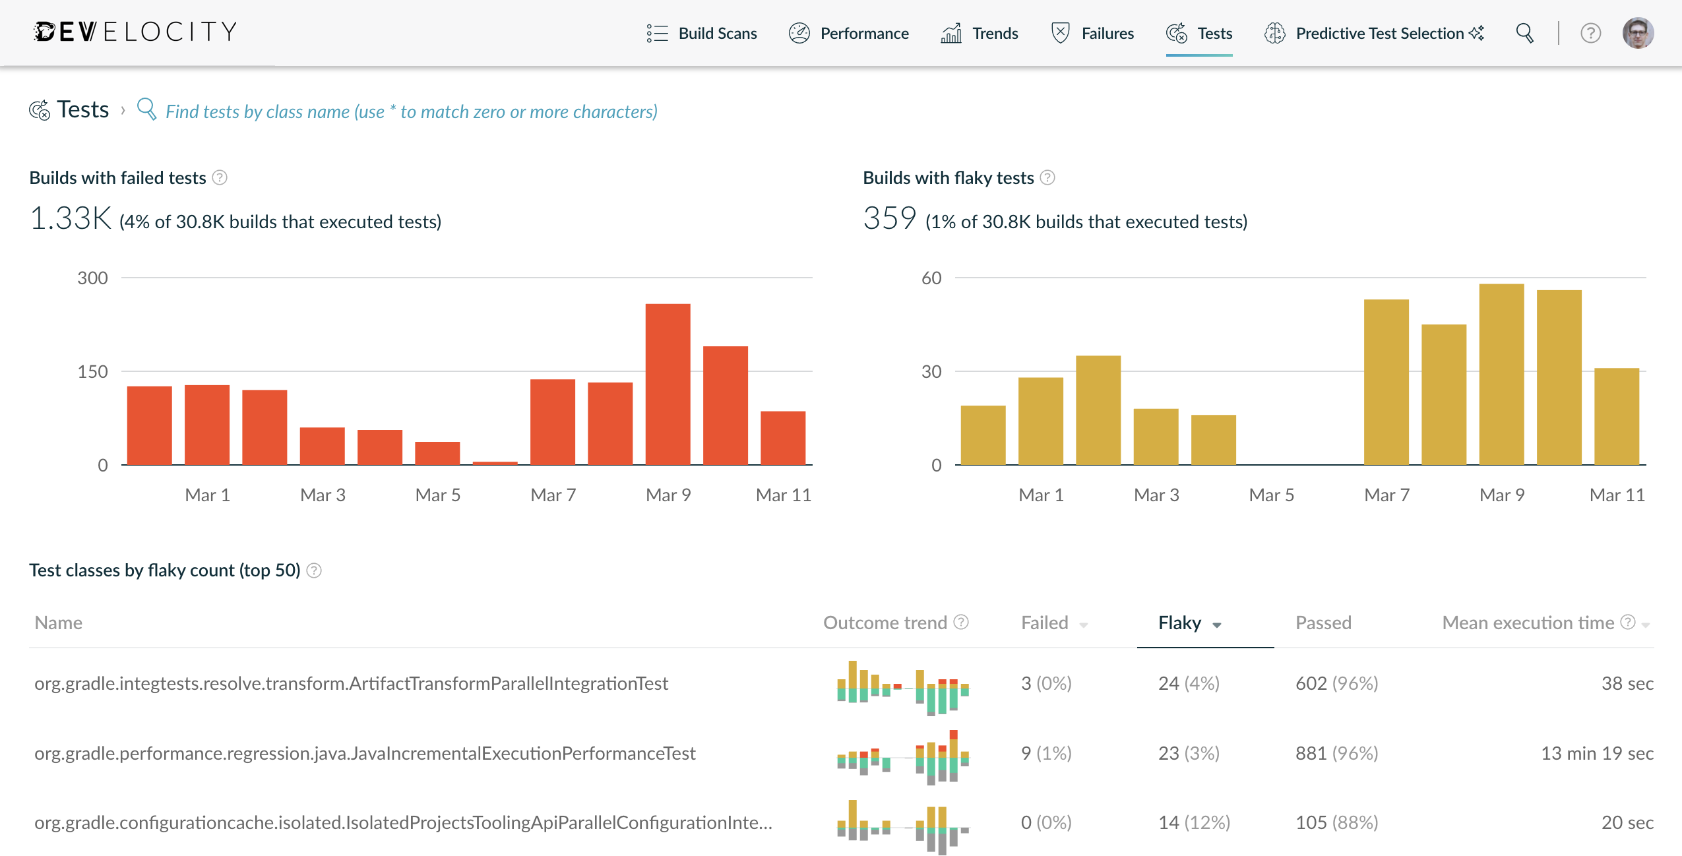Click the Develocity logo
This screenshot has height=856, width=1682.
point(134,30)
